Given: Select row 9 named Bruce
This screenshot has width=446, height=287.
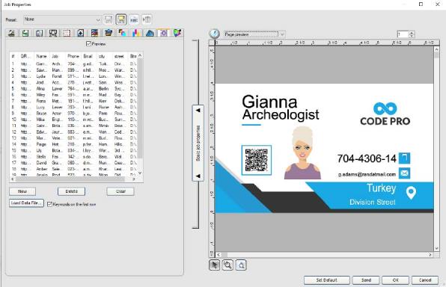Looking at the screenshot, I should (73, 113).
